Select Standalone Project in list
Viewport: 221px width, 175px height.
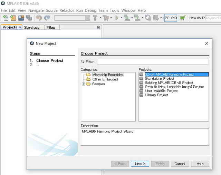(160, 78)
